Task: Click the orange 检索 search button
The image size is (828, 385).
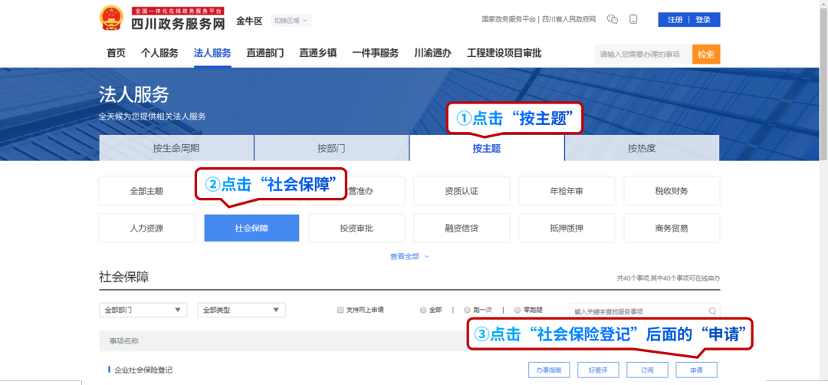Action: coord(706,54)
